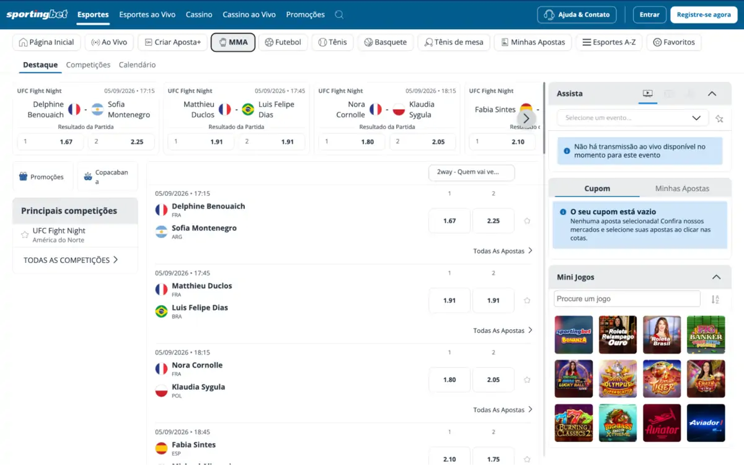Favorite the Fabia Sintes fight with its star

527,459
